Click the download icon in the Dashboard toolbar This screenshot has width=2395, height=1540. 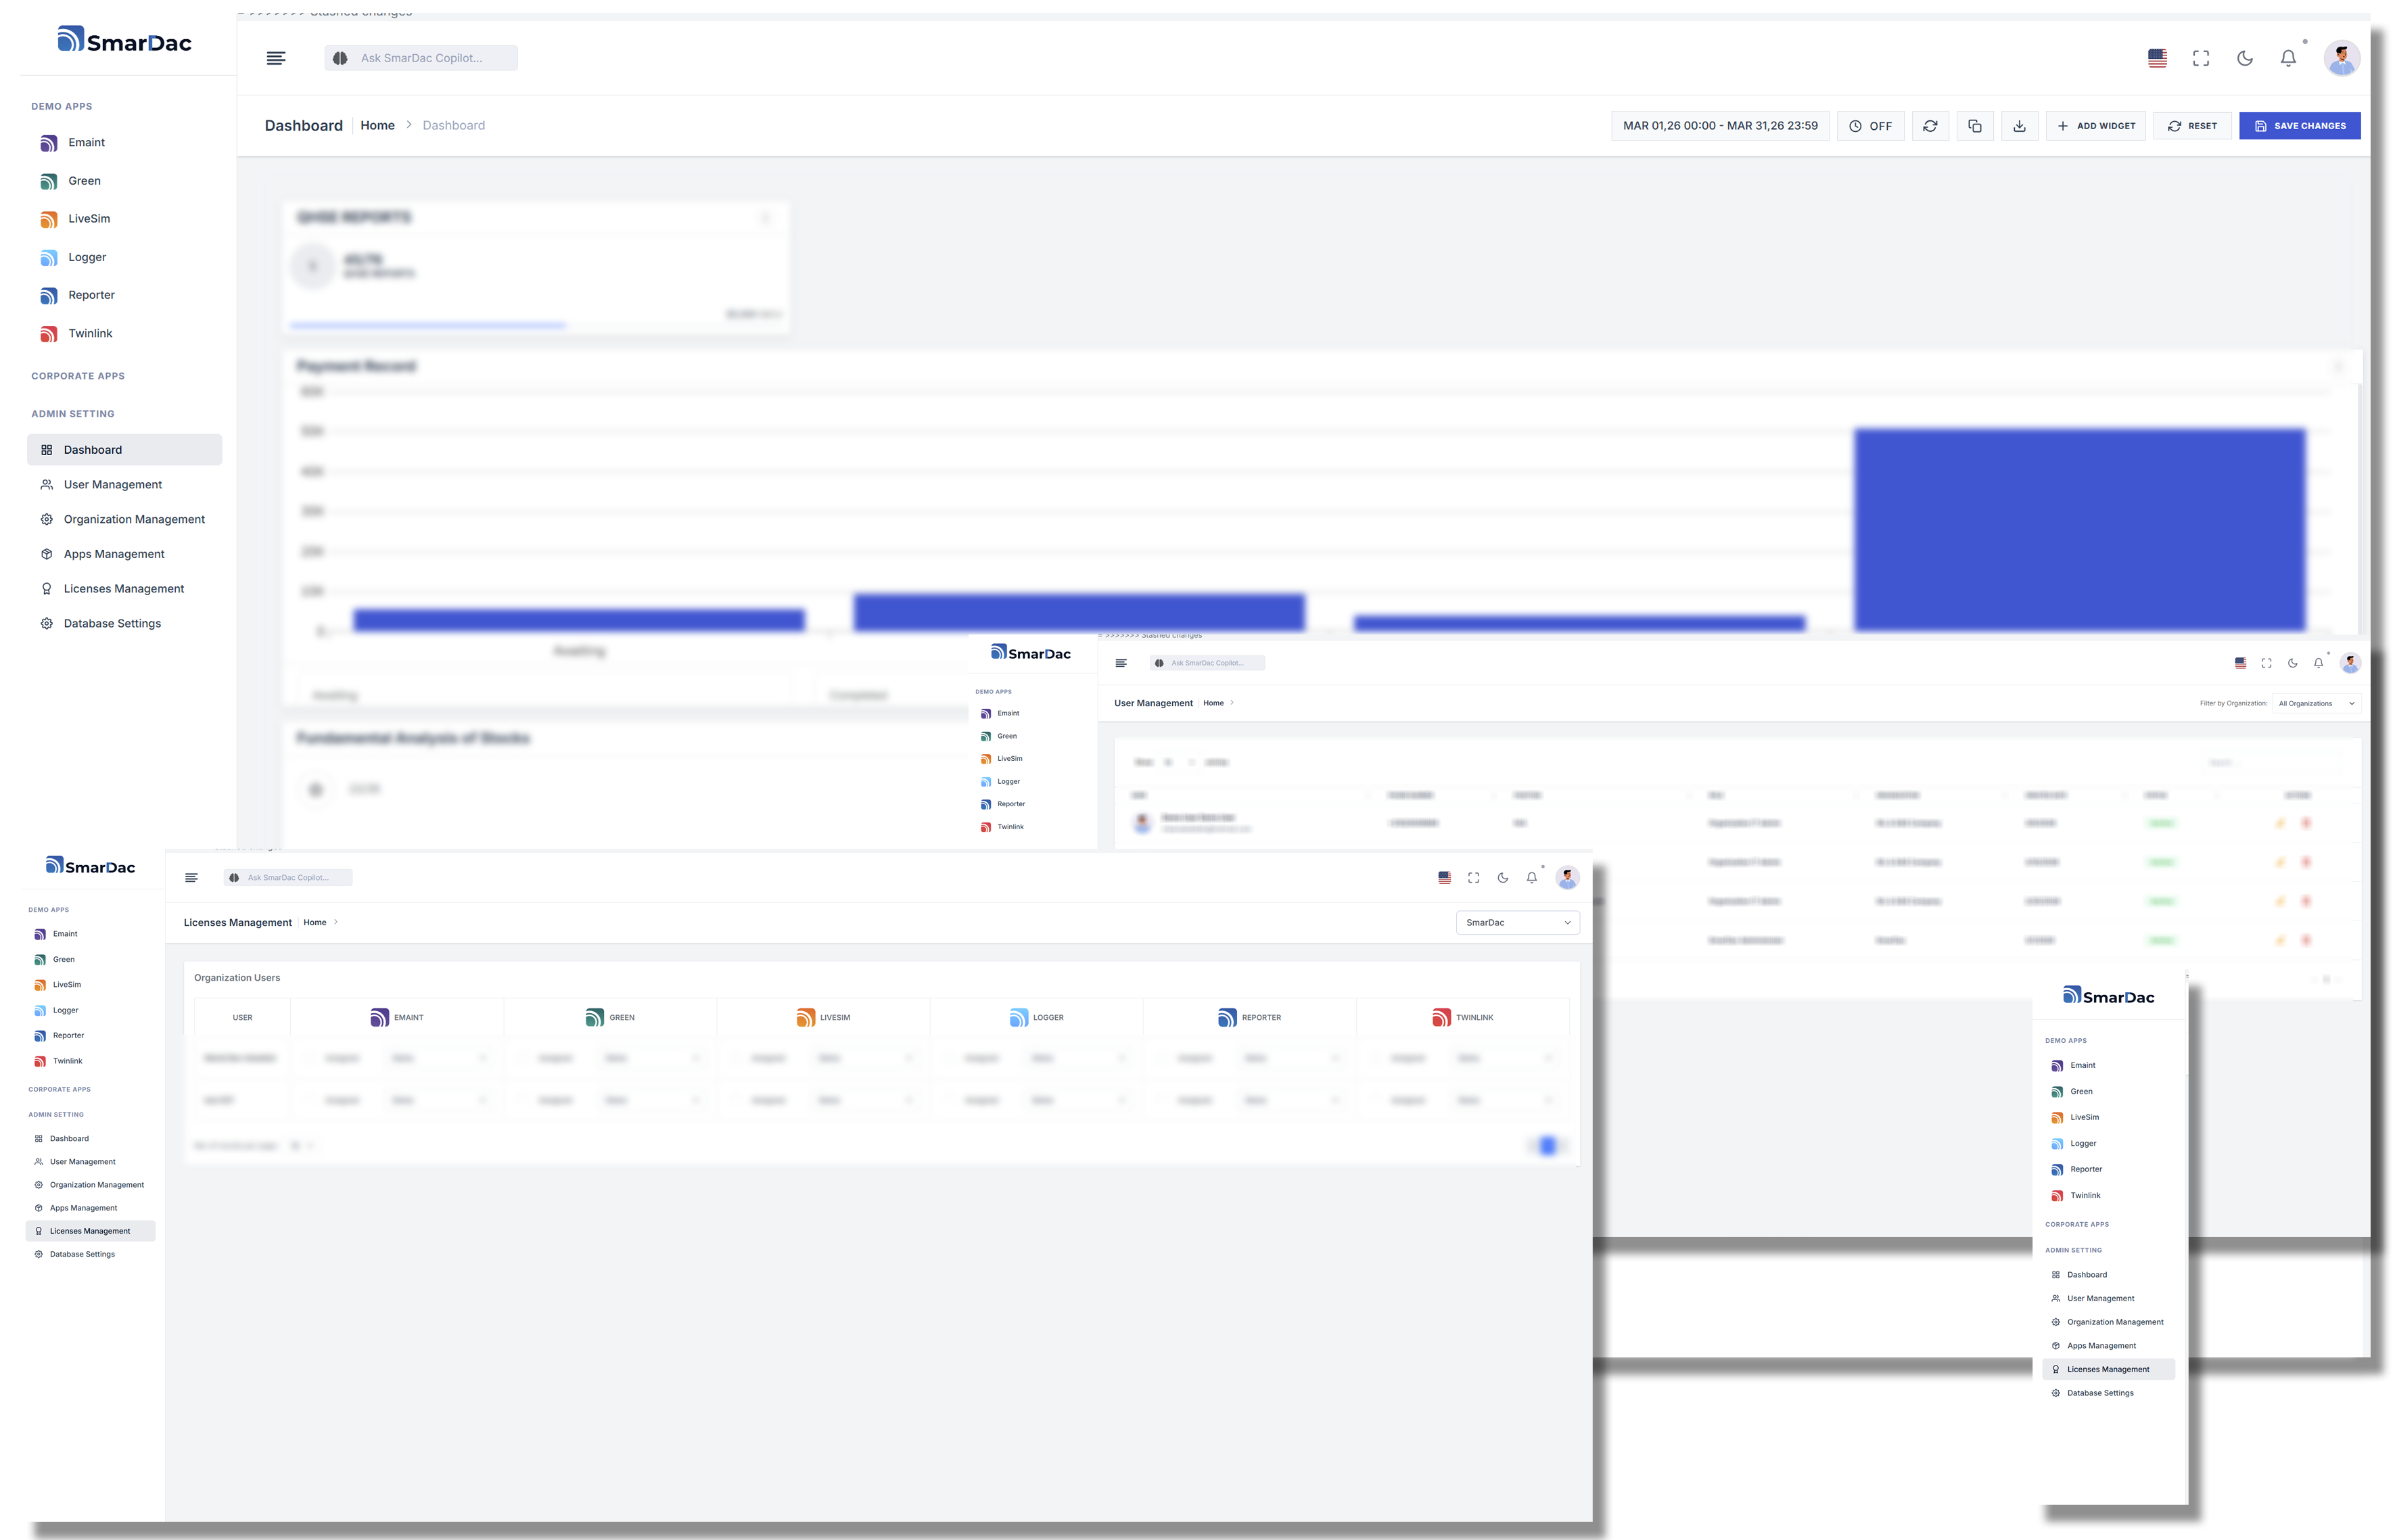(x=2019, y=126)
